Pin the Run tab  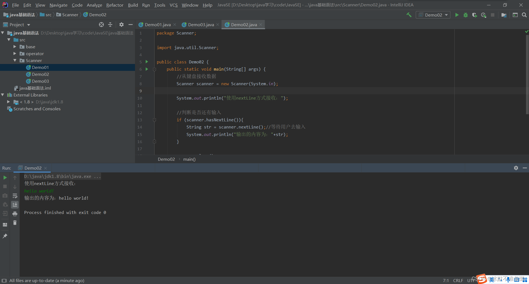[x=5, y=236]
